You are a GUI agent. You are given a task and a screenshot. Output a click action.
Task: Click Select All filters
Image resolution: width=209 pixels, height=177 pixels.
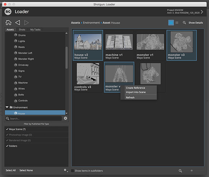[x=11, y=170]
